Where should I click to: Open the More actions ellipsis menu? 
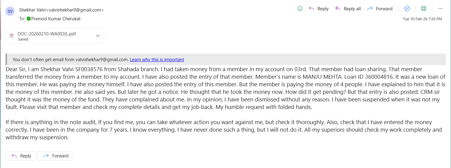coord(440,8)
